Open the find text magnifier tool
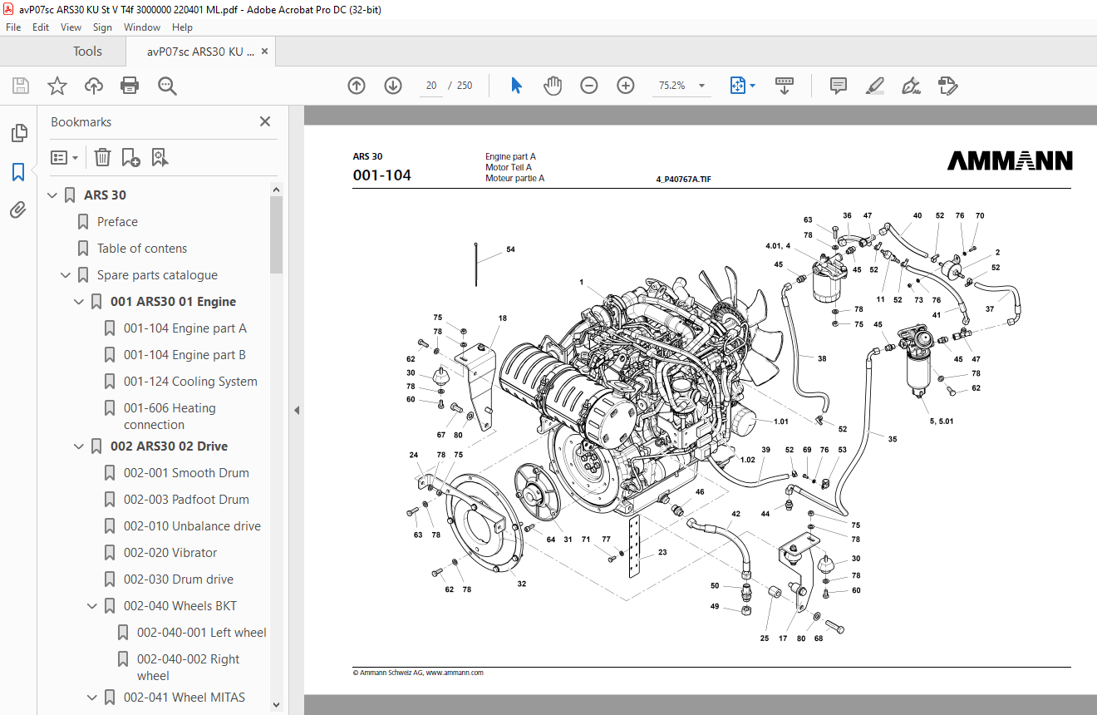 coord(167,86)
